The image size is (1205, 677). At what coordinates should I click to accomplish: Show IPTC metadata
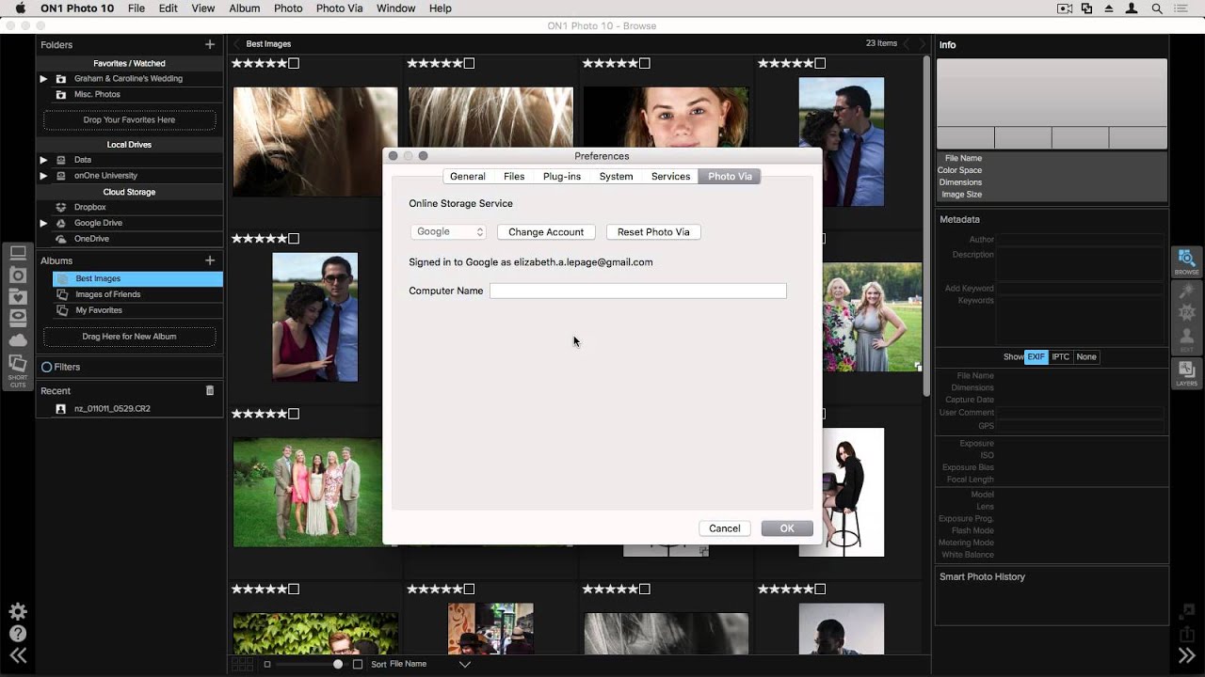point(1060,357)
